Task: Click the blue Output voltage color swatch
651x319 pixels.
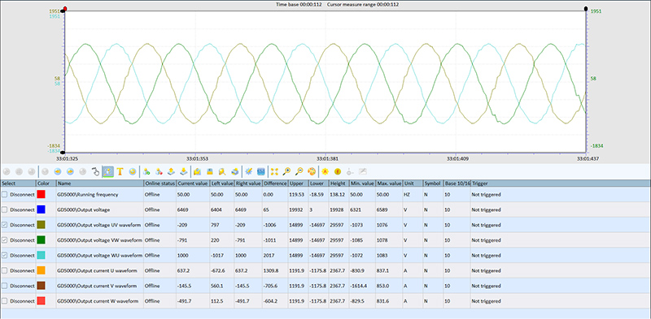Action: [42, 209]
